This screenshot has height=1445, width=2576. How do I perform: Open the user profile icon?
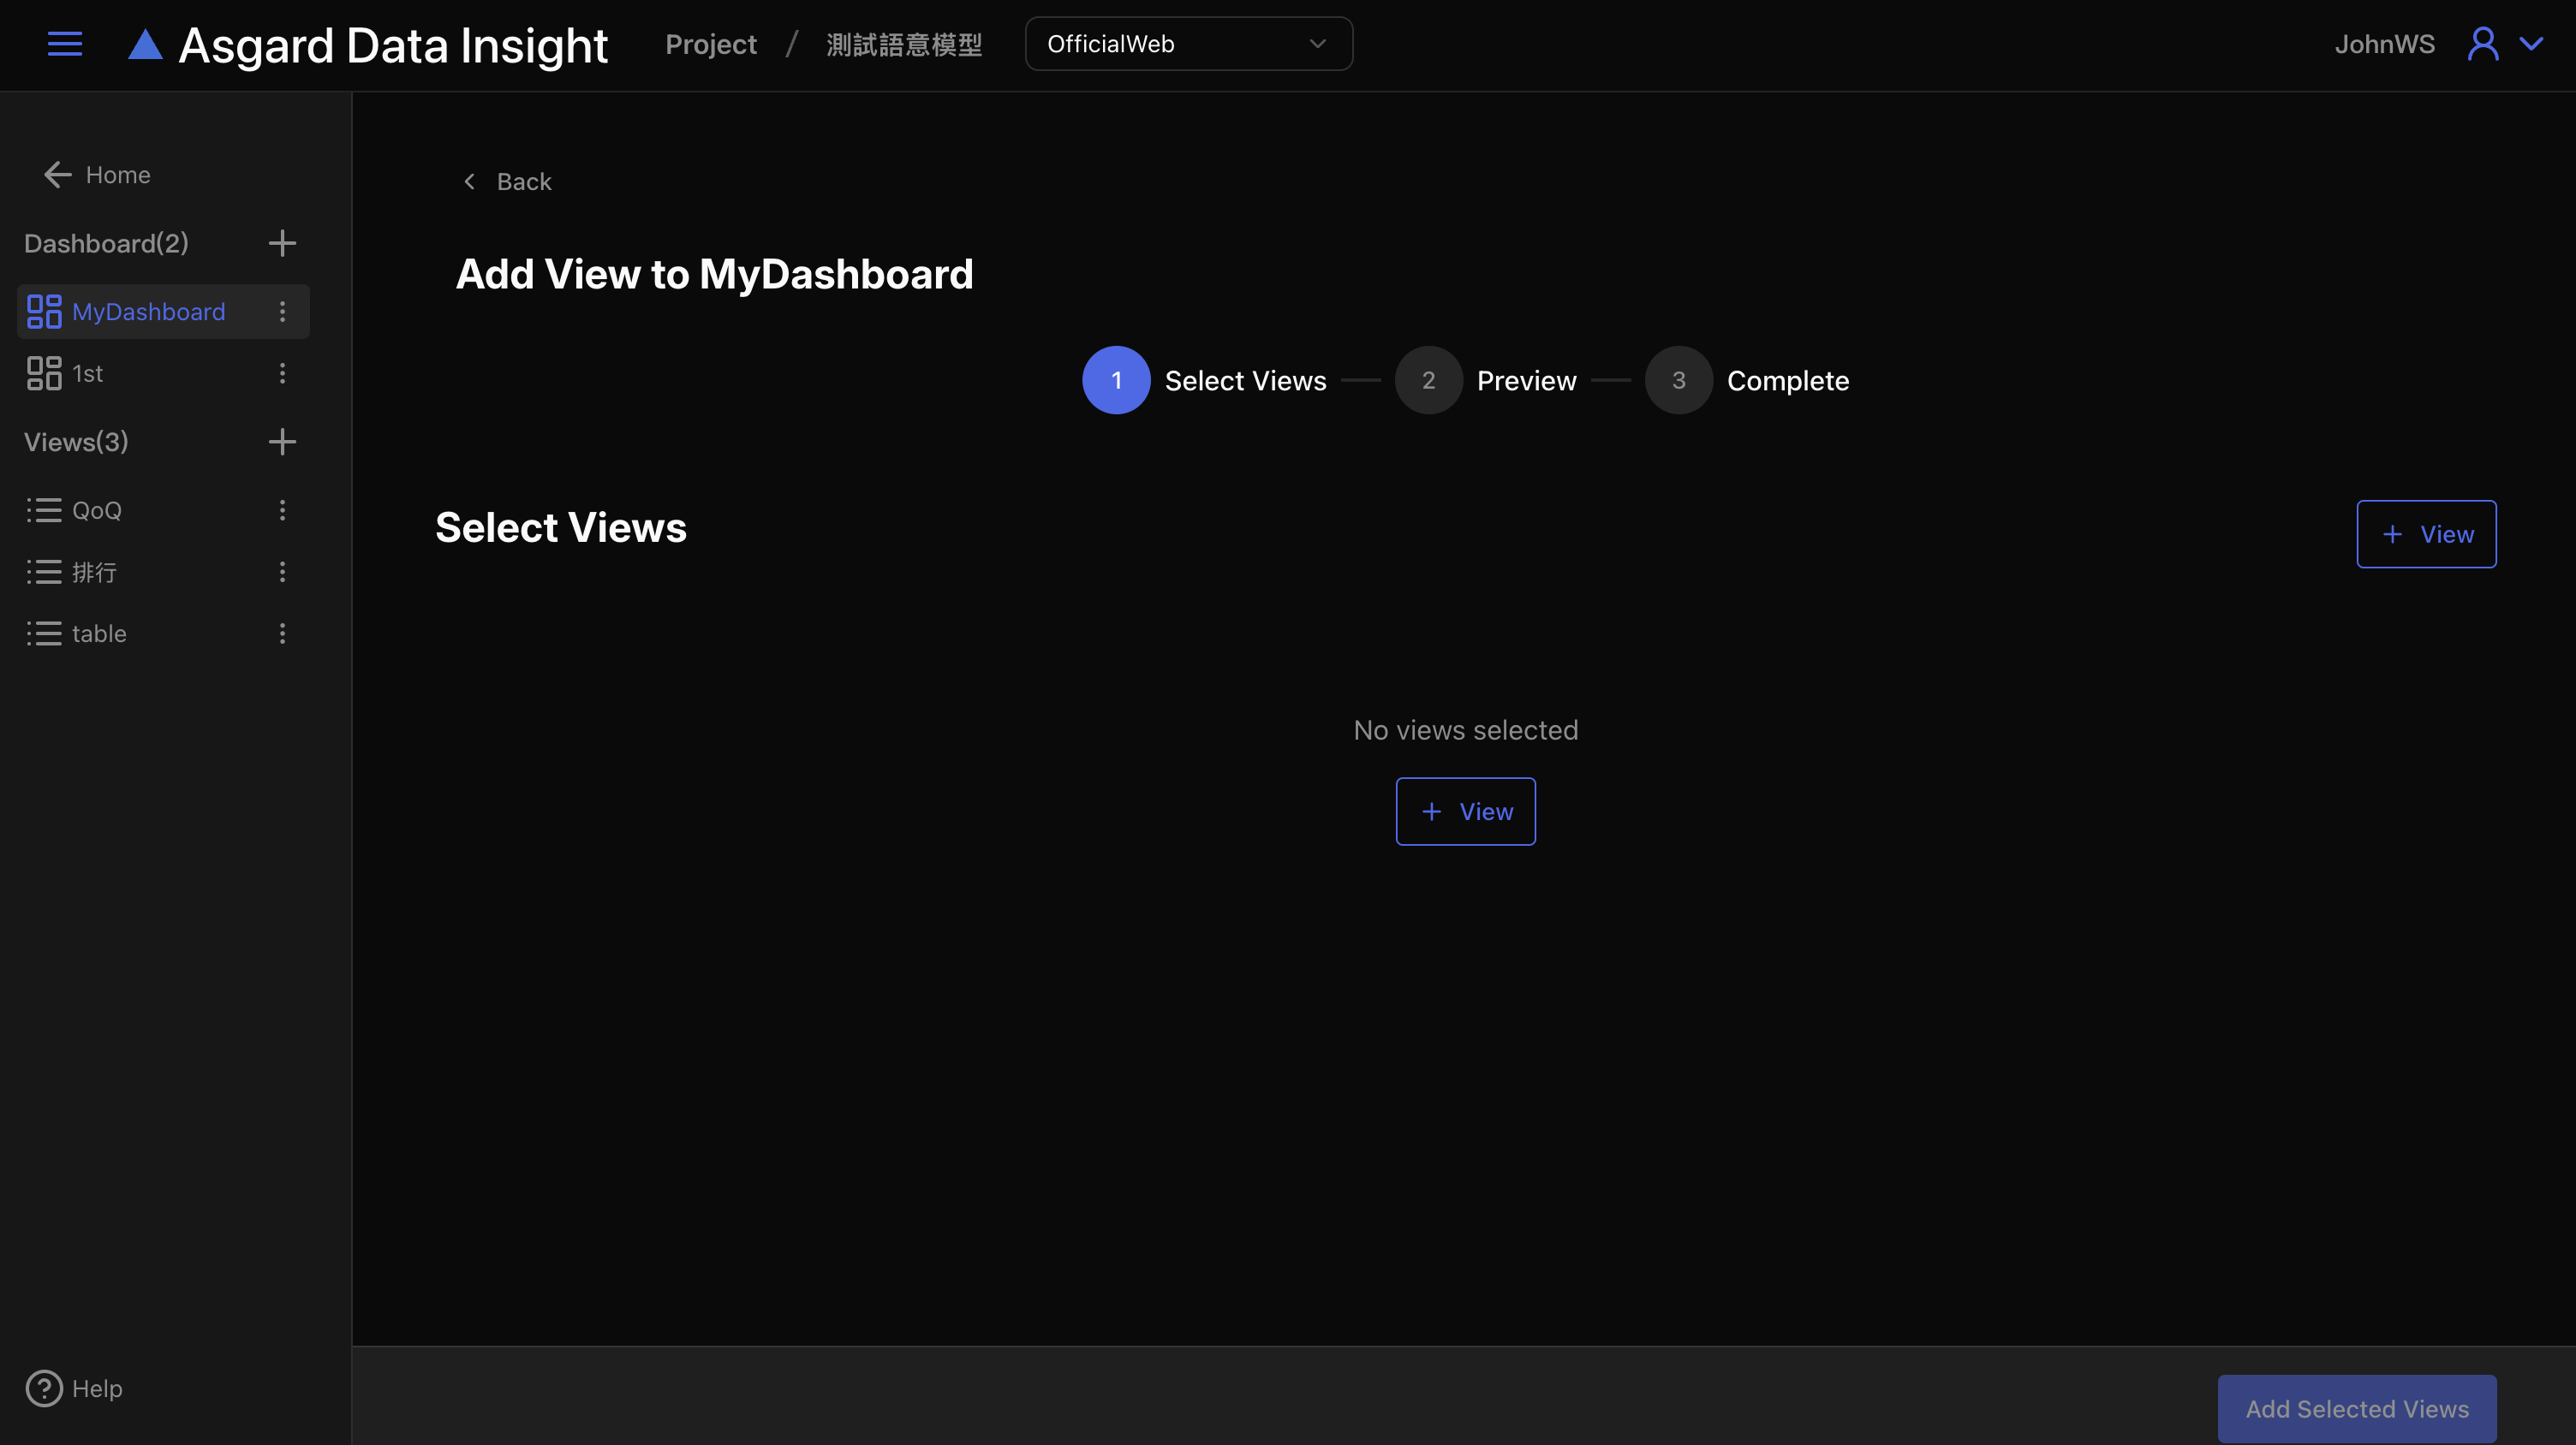2482,44
